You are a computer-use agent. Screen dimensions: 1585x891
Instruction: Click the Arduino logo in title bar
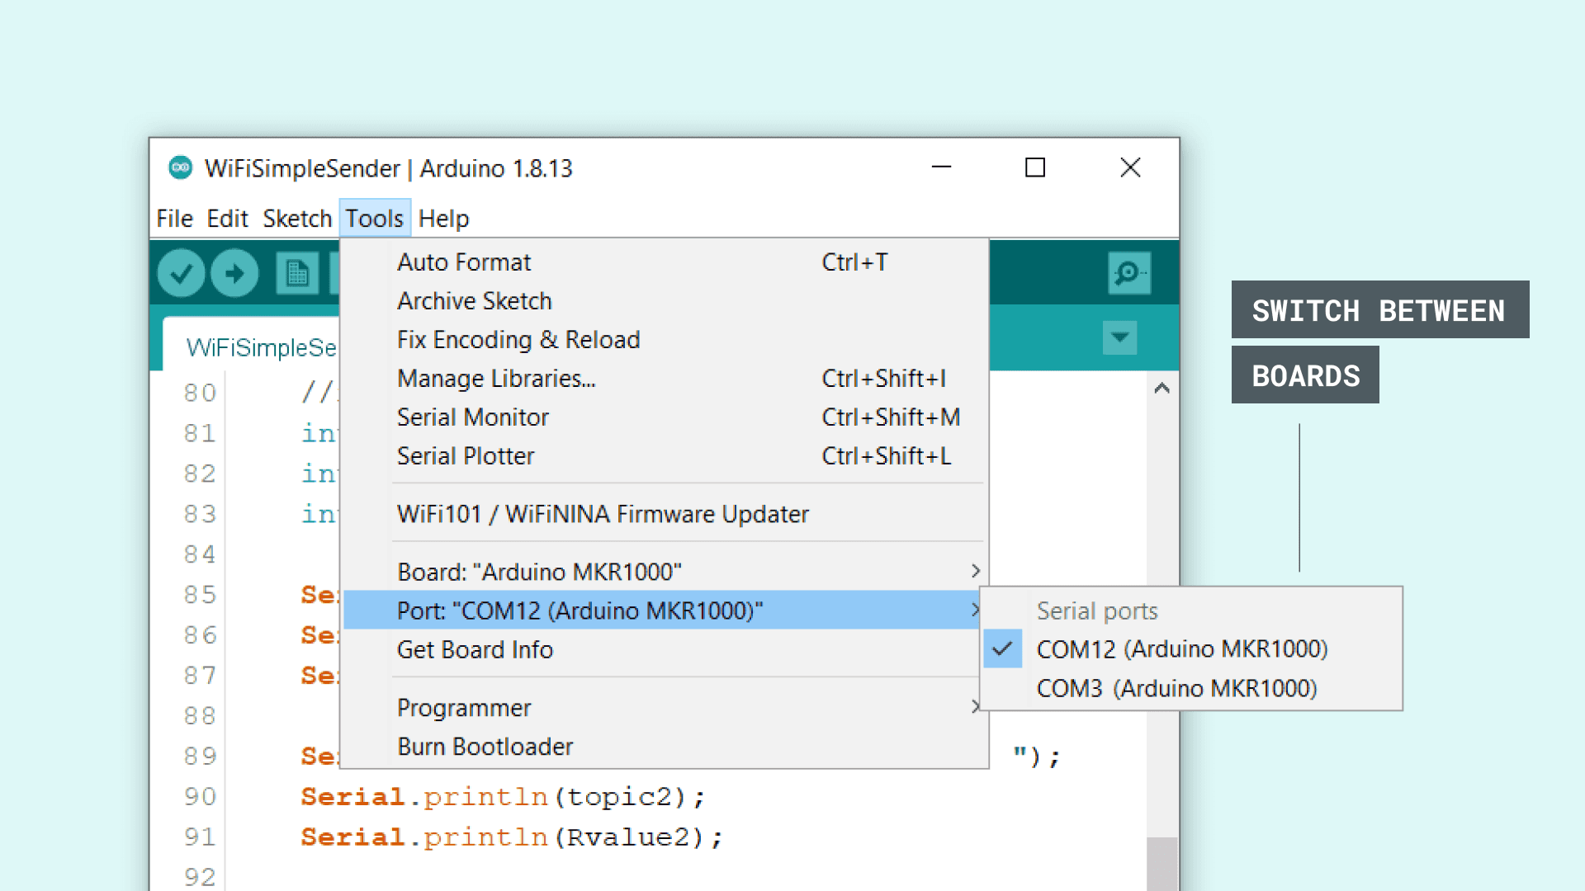pos(180,167)
